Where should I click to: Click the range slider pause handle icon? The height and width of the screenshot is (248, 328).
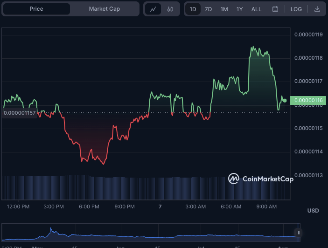tap(299, 233)
